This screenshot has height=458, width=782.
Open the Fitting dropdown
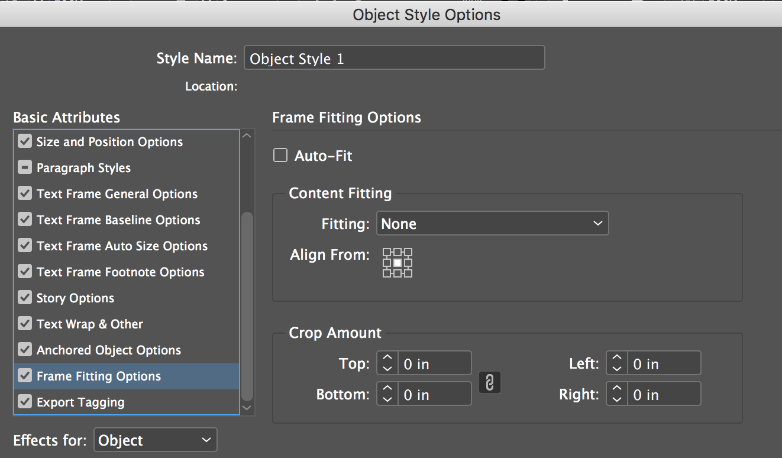(x=492, y=224)
